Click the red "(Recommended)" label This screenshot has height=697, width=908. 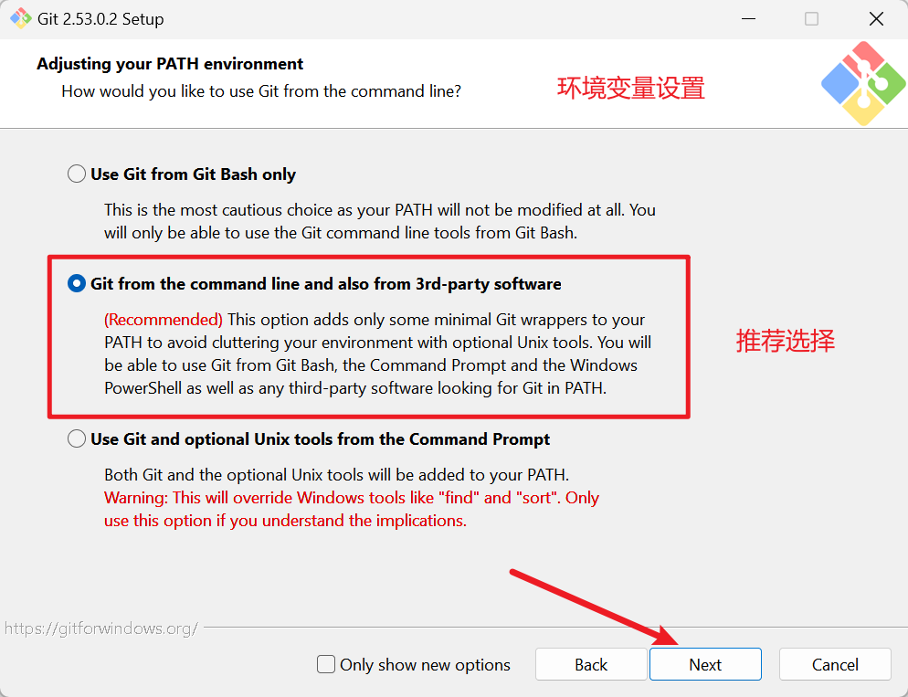coord(164,320)
